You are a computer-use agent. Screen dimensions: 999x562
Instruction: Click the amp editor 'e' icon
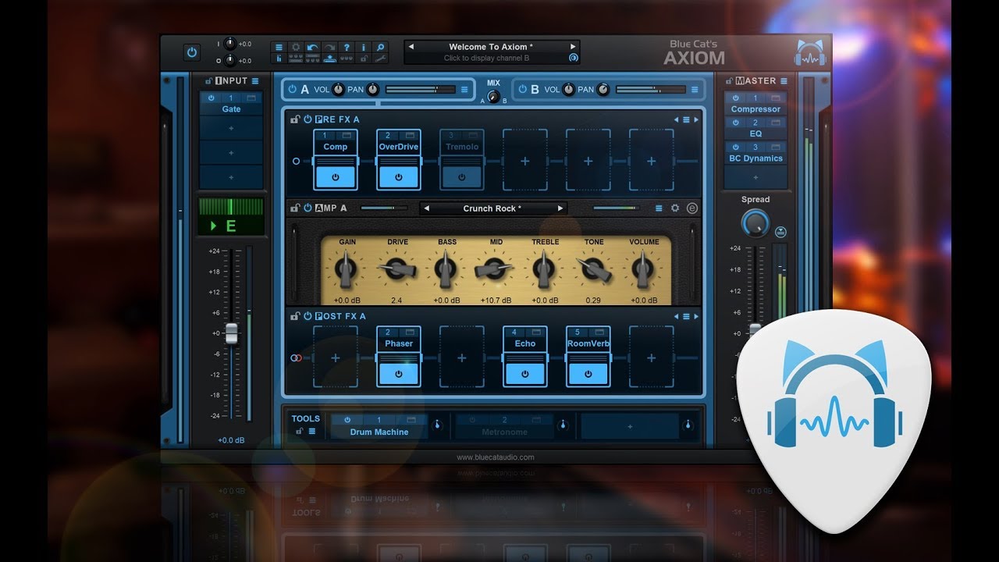(691, 208)
